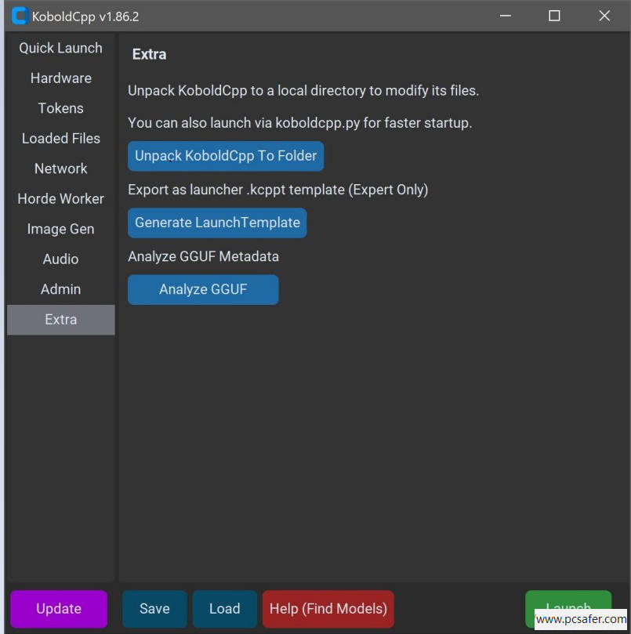This screenshot has height=634, width=631.
Task: Click the KoboldCpp app icon in title bar
Action: point(20,16)
